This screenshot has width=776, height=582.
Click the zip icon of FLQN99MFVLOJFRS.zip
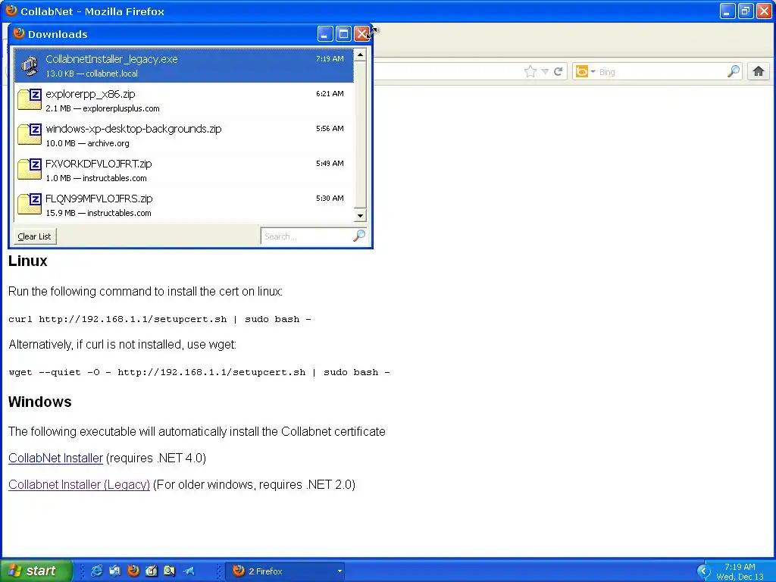[30, 204]
